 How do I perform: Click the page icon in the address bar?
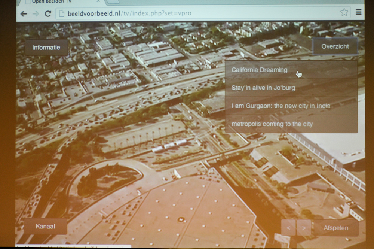(x=62, y=13)
